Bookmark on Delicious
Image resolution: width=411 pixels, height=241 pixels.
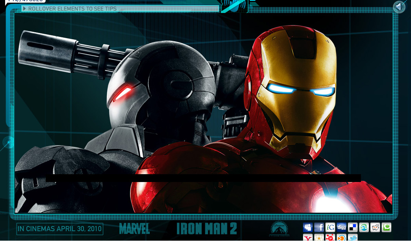point(353,227)
